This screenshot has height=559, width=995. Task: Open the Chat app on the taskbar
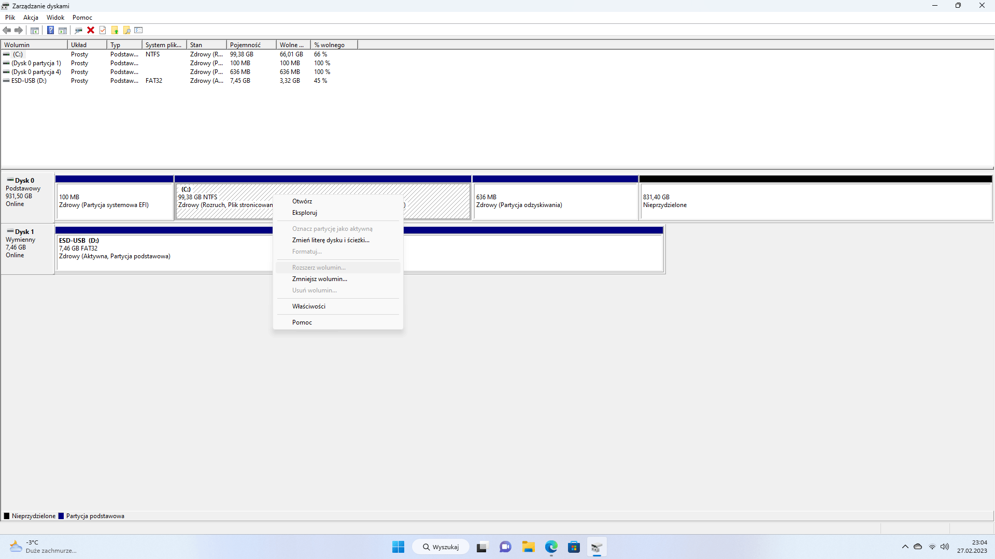pos(505,547)
